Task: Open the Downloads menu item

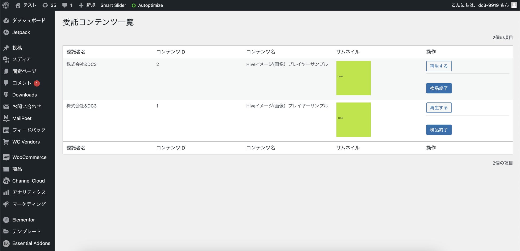Action: pyautogui.click(x=25, y=95)
